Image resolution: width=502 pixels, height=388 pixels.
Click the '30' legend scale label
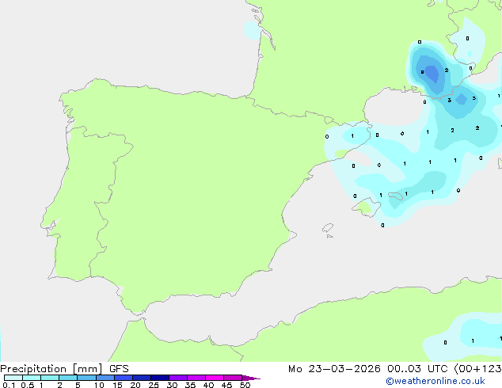point(172,385)
